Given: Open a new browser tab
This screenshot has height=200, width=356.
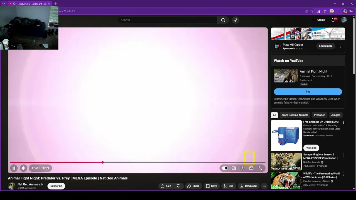Looking at the screenshot, I should pyautogui.click(x=56, y=4).
